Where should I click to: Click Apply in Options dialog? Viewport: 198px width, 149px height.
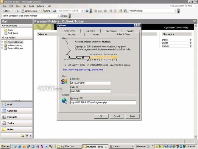click(132, 116)
